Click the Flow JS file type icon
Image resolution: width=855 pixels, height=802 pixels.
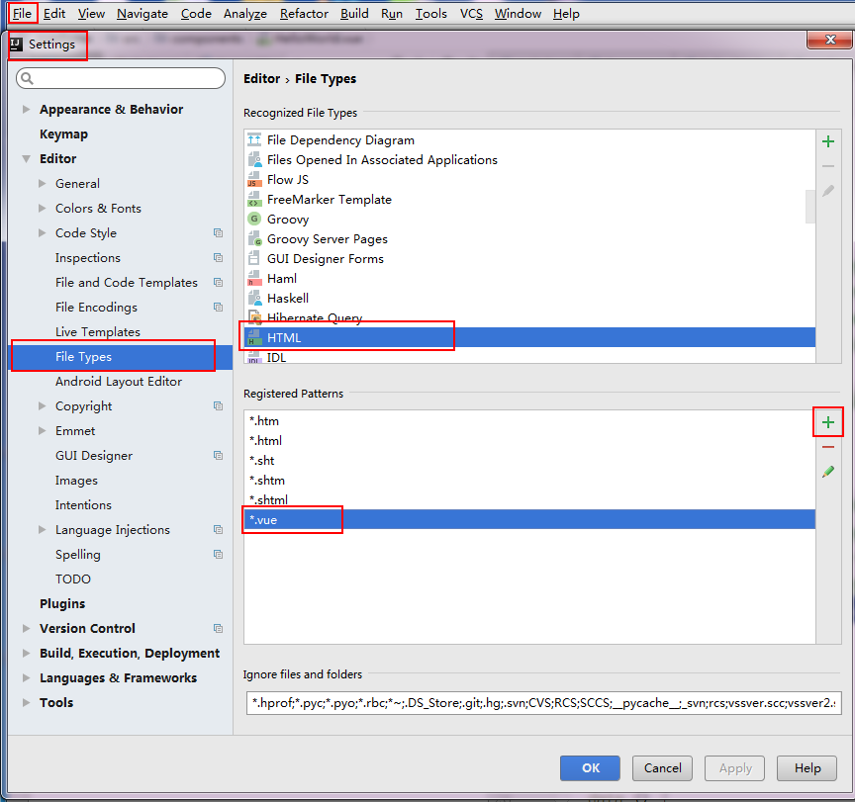[x=254, y=180]
